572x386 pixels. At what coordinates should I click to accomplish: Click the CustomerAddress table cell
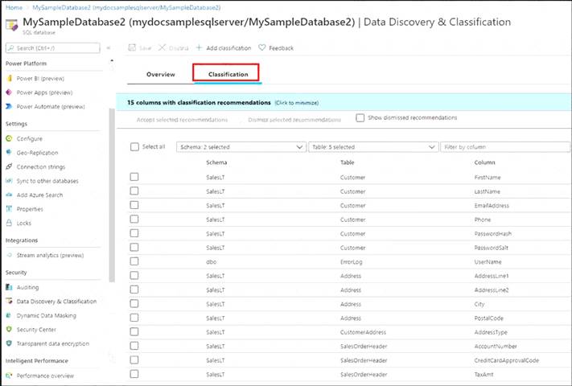click(363, 332)
